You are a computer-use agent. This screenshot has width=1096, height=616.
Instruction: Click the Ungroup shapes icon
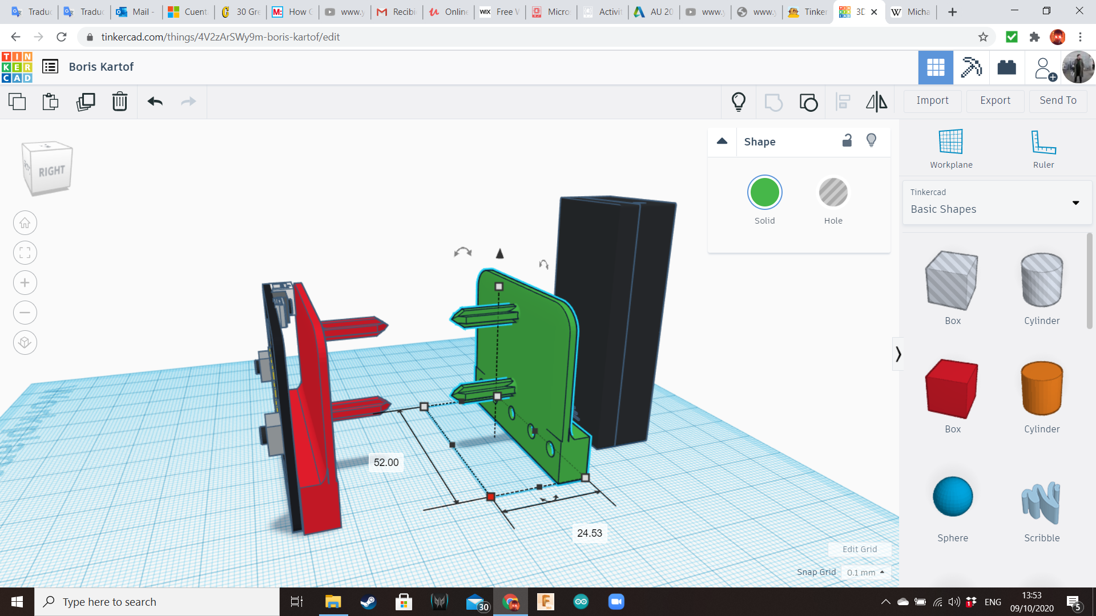click(808, 102)
